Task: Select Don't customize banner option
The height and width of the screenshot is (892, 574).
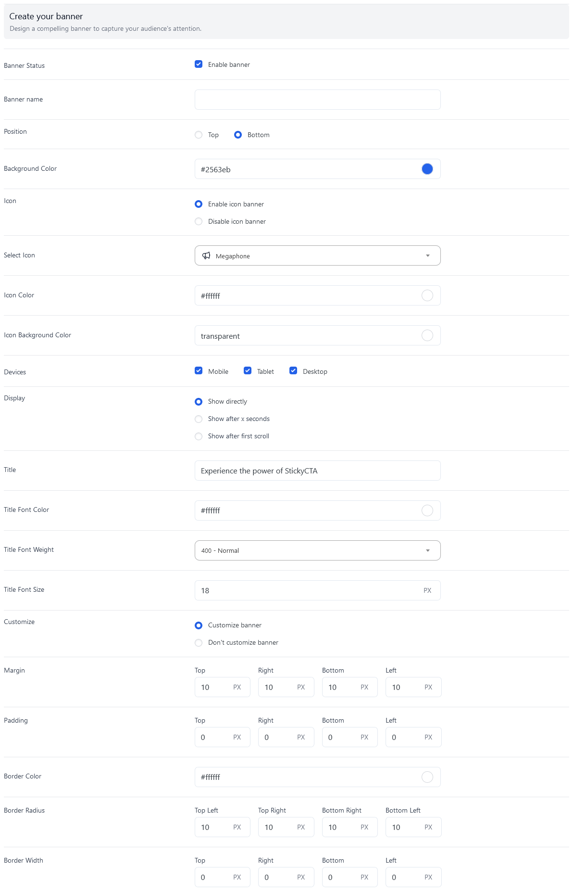Action: coord(199,643)
